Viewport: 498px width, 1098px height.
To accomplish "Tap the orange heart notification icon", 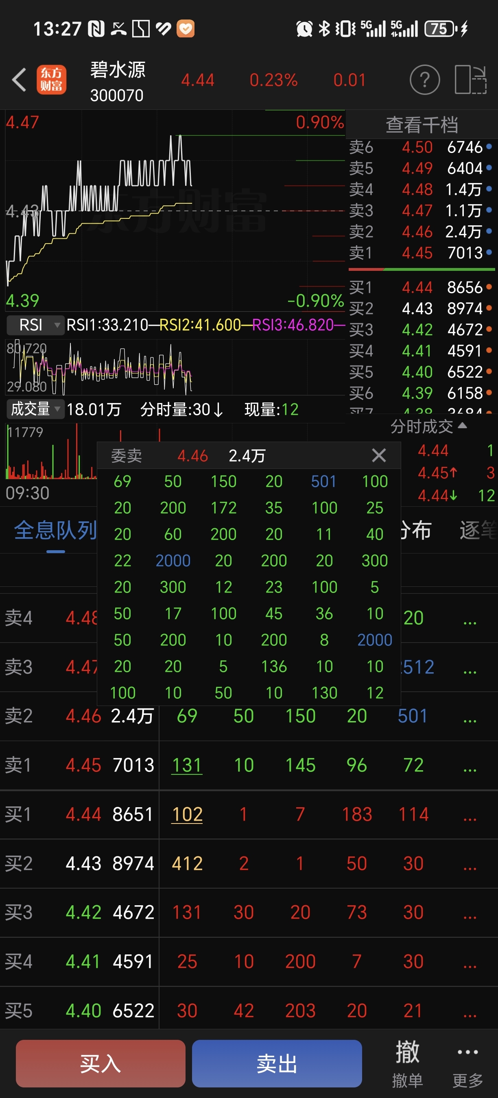I will [x=186, y=29].
